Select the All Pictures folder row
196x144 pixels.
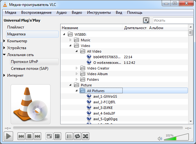coord(134,90)
